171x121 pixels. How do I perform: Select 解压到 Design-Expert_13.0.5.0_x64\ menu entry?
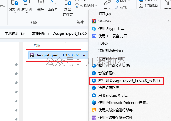point(126,81)
